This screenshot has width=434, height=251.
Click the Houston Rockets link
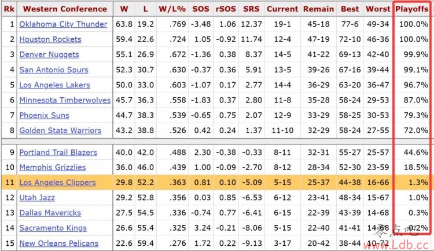click(50, 39)
